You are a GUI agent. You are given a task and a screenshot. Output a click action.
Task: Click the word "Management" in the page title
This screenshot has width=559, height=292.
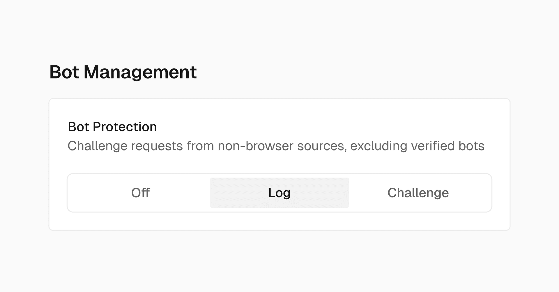(140, 72)
